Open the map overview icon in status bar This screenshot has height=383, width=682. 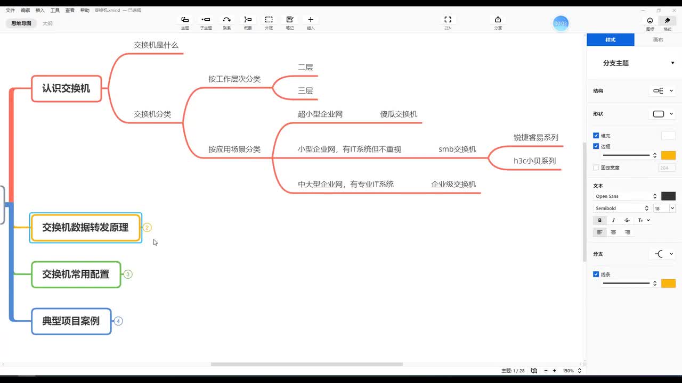pyautogui.click(x=534, y=371)
